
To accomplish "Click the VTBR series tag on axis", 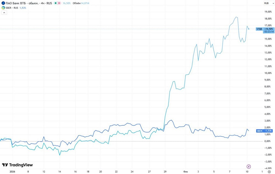I will tap(259, 29).
